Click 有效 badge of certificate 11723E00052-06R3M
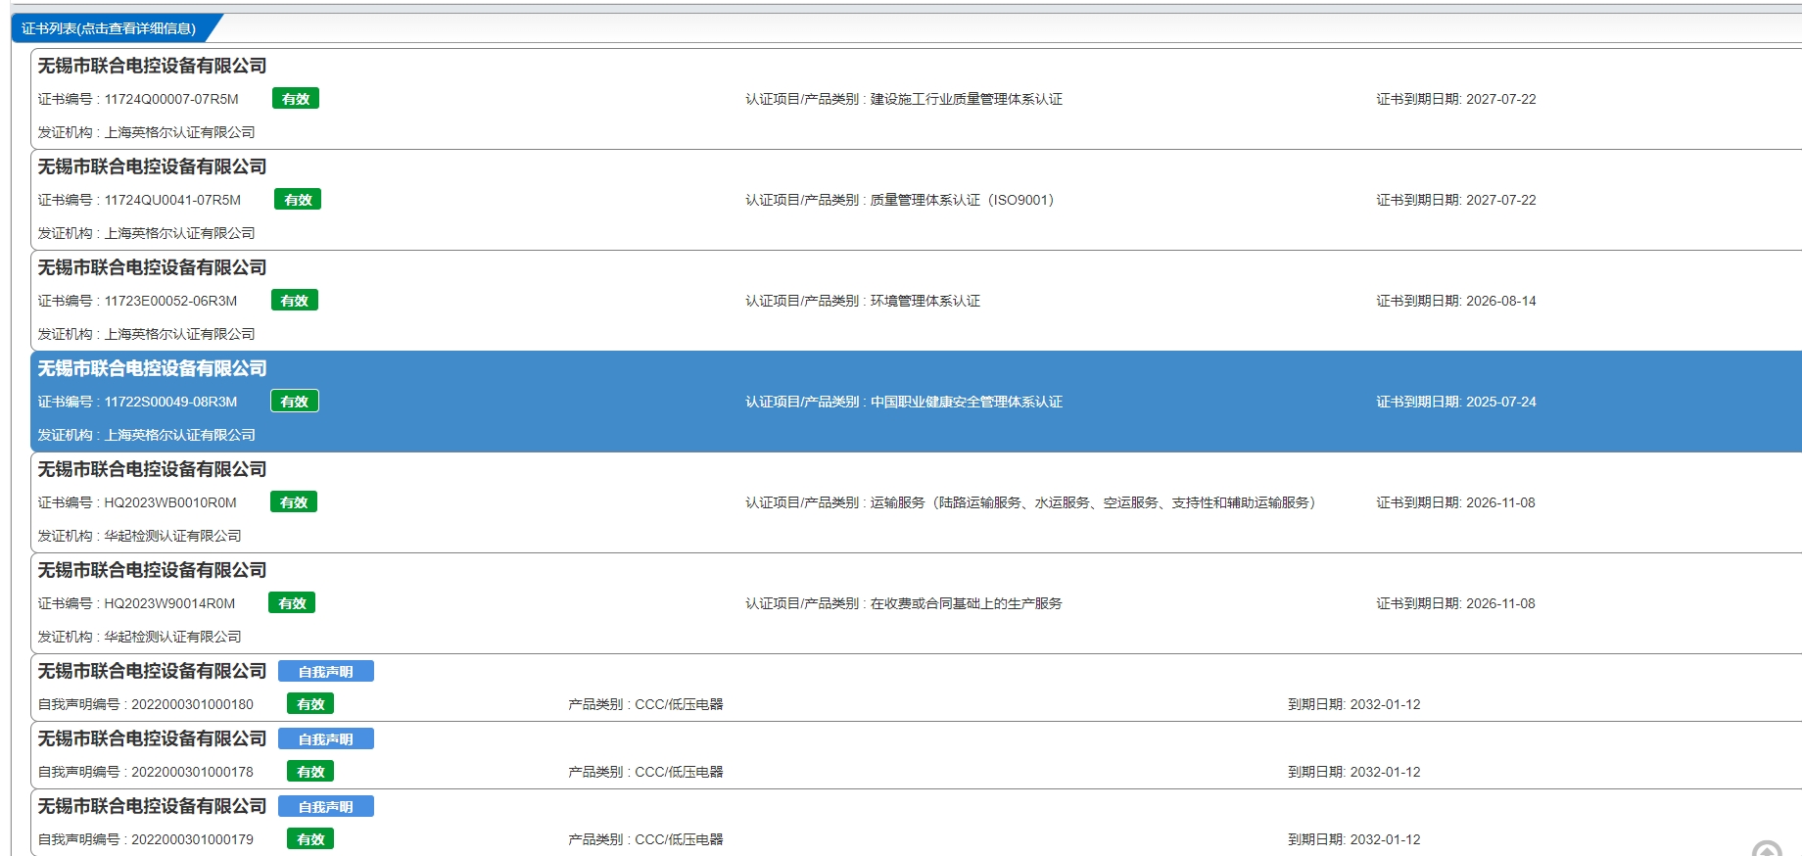This screenshot has width=1802, height=856. [295, 301]
